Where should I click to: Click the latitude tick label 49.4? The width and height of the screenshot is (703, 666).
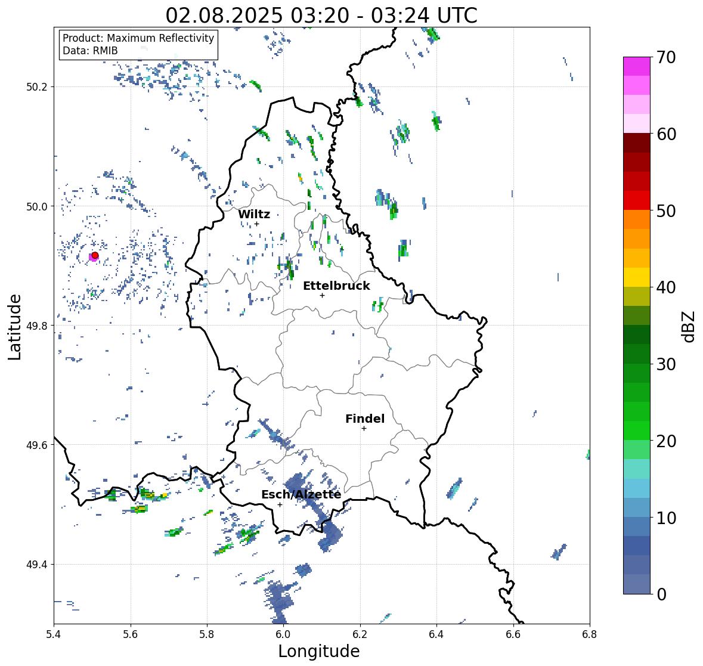(x=37, y=565)
